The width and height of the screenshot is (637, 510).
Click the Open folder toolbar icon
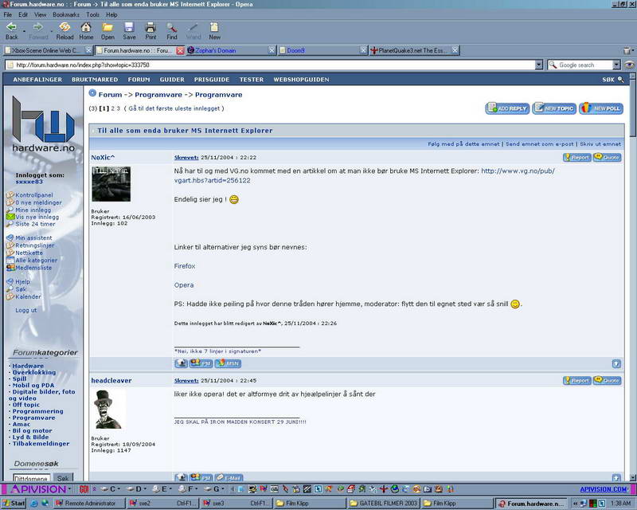[107, 31]
